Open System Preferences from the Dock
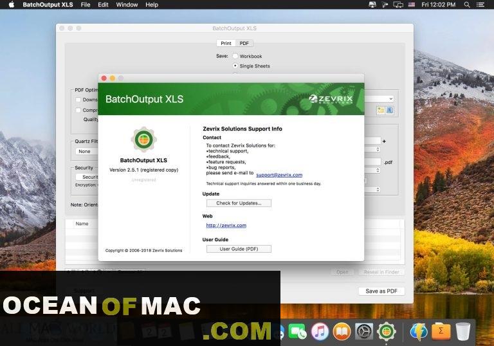This screenshot has height=346, width=494. pyautogui.click(x=364, y=331)
